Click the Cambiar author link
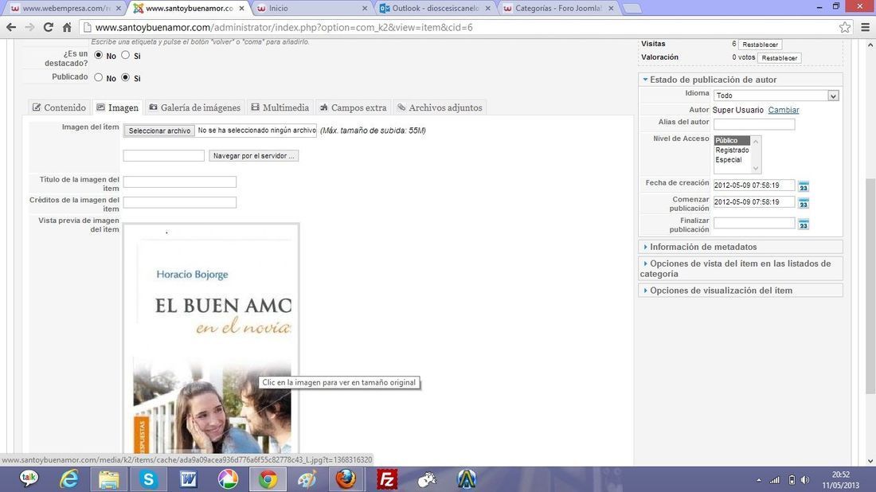Screen dimensions: 876x492 click(784, 110)
